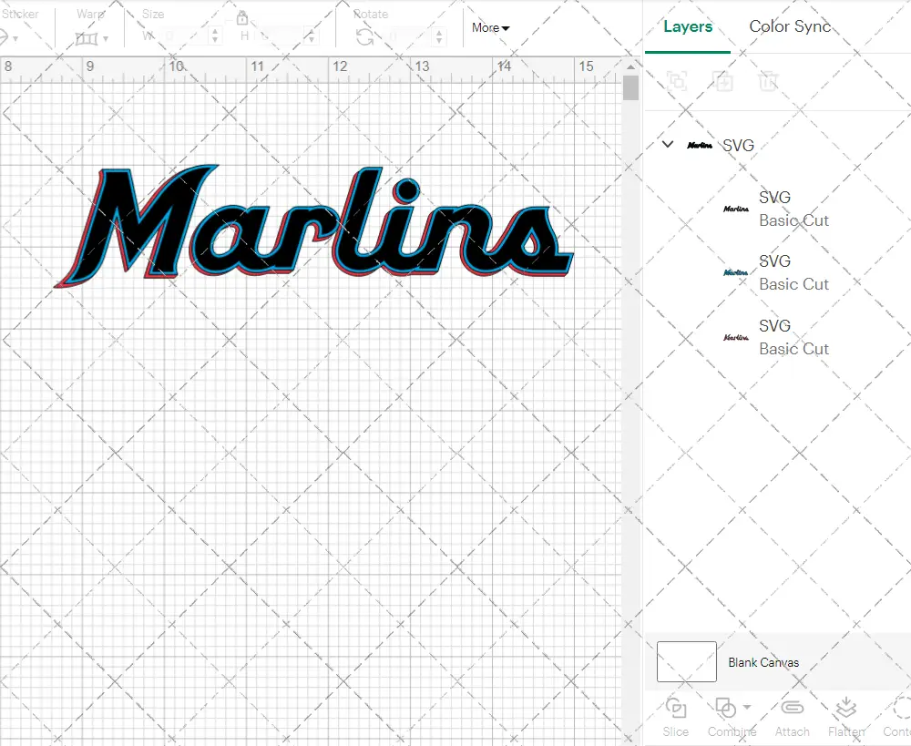Open the Warp dropdown
Viewport: 911px width, 746px height.
[x=92, y=38]
